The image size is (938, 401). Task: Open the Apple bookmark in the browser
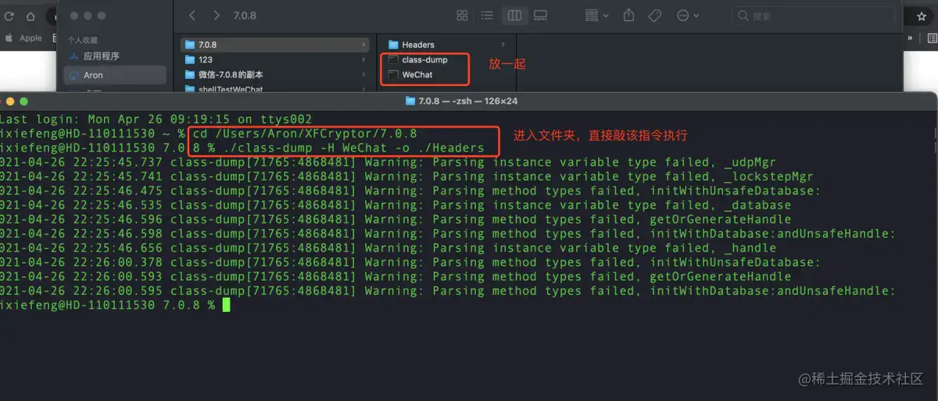(x=23, y=38)
